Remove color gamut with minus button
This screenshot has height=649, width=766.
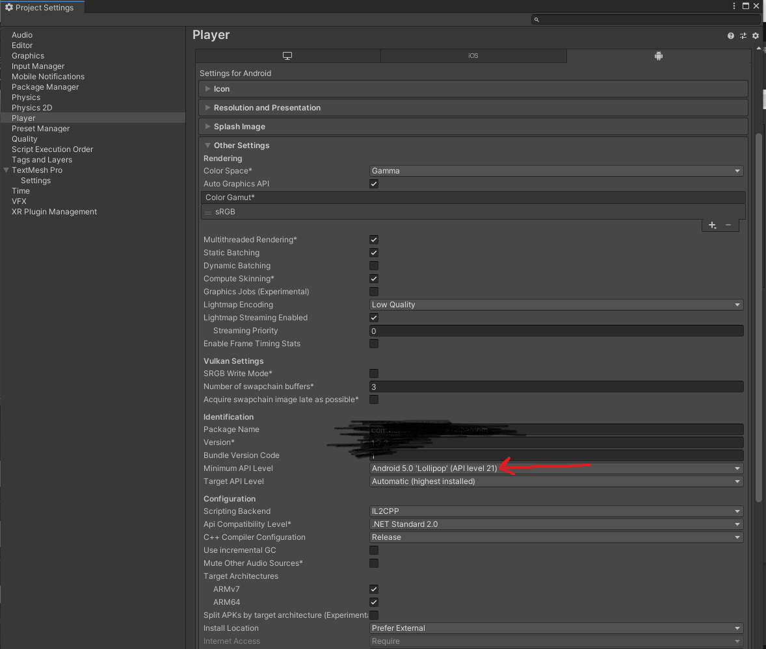click(728, 225)
